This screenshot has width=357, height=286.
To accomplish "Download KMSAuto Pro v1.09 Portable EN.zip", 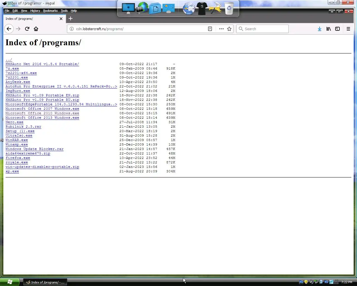I will click(x=42, y=95).
